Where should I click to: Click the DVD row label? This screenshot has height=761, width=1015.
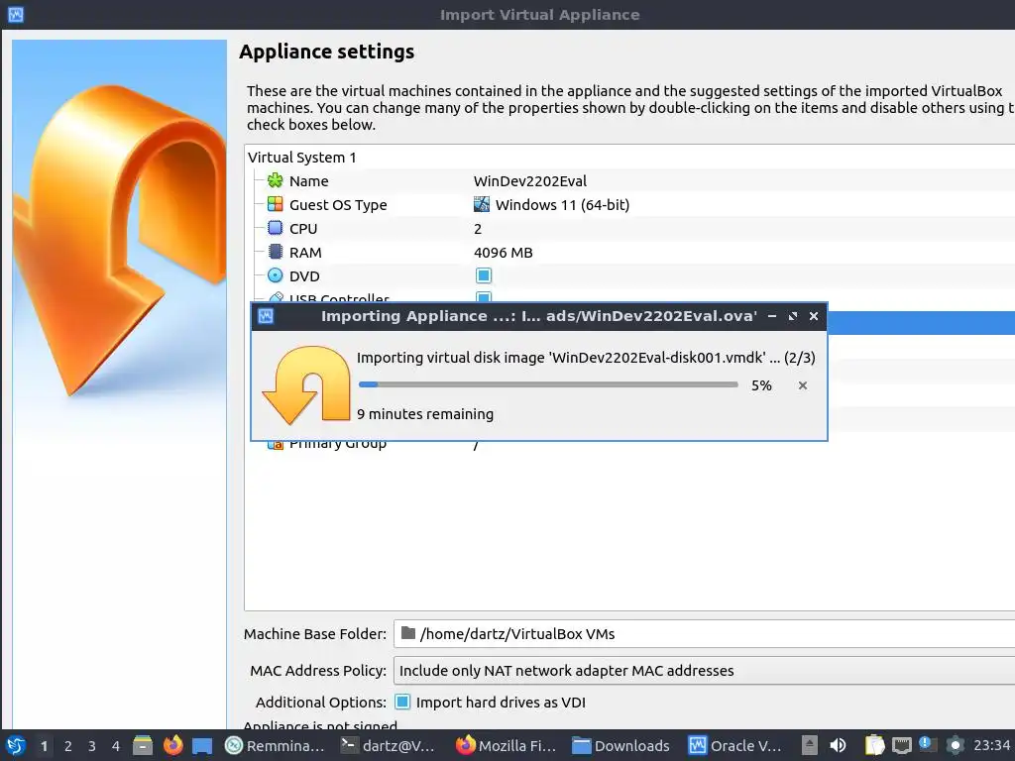304,276
